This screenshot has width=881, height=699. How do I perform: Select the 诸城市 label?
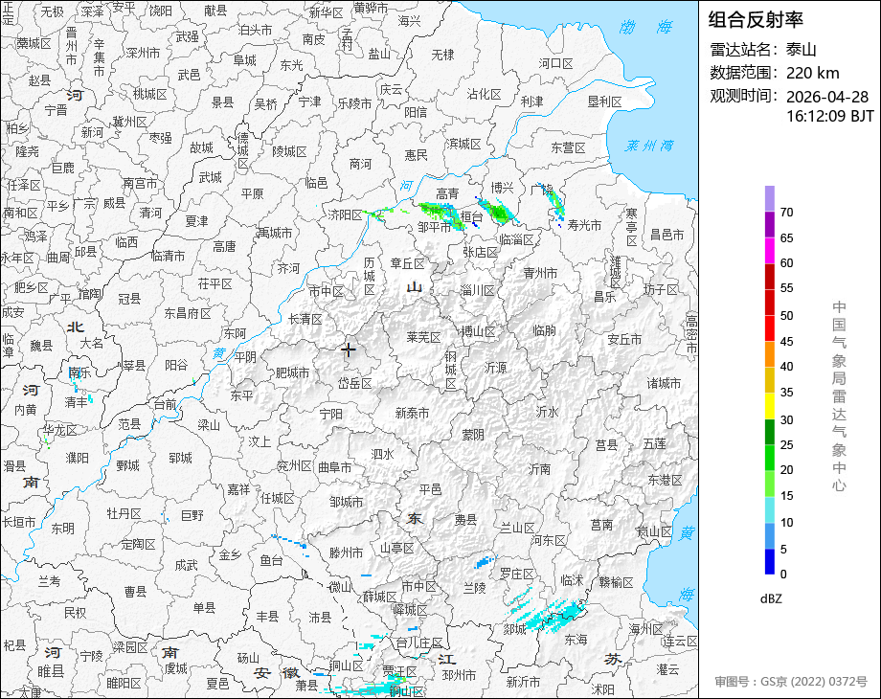(x=664, y=383)
